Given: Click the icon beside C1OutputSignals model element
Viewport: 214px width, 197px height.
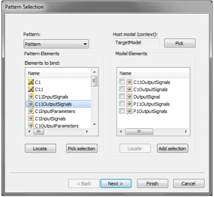Looking at the screenshot, I should (129, 89).
